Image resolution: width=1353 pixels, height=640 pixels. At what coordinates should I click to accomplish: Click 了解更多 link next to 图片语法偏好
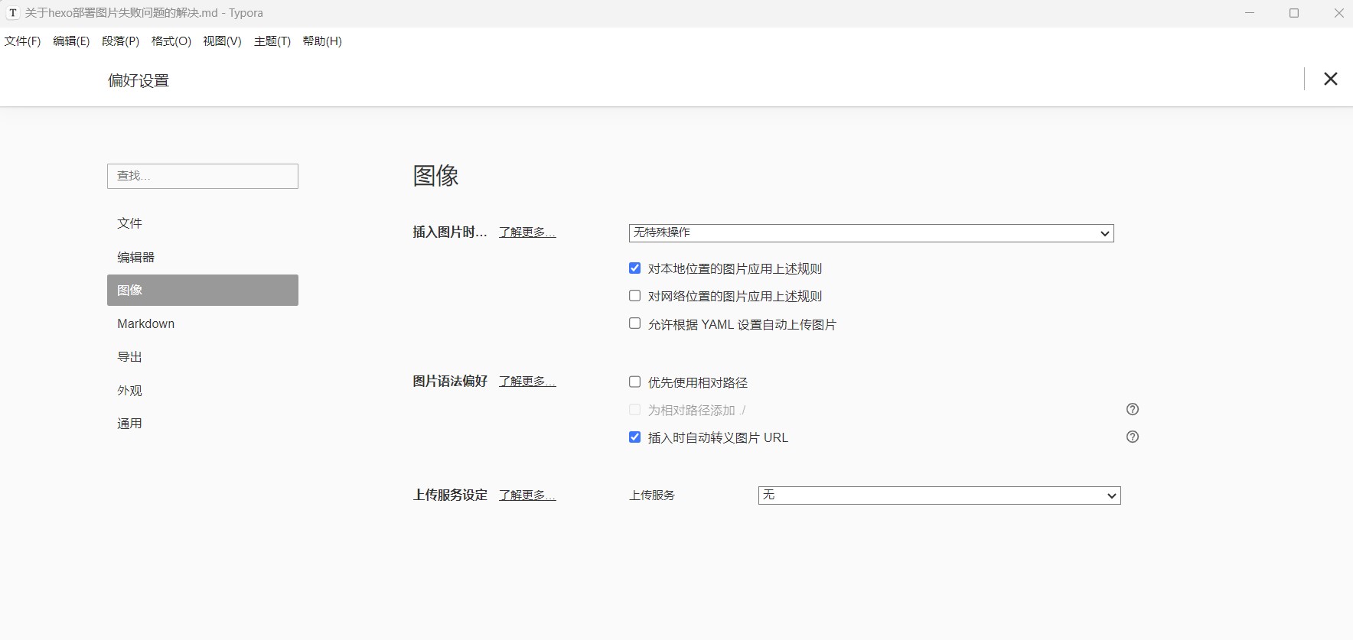[x=527, y=382]
